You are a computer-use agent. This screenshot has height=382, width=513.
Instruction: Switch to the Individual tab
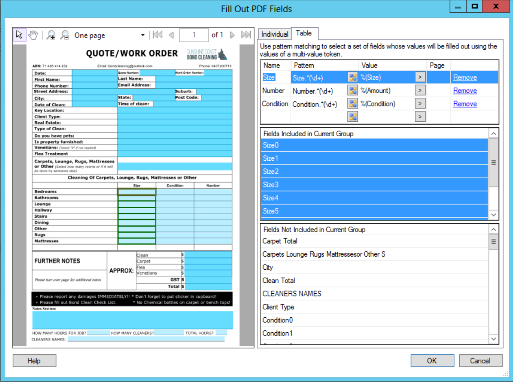pyautogui.click(x=274, y=34)
